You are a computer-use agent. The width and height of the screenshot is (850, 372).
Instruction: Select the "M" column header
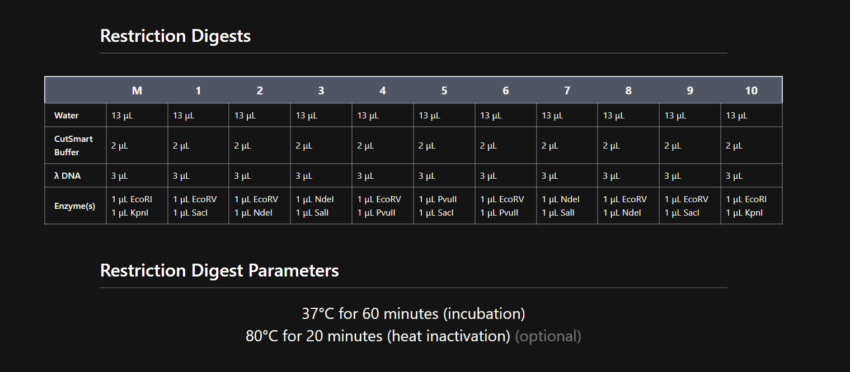(137, 90)
